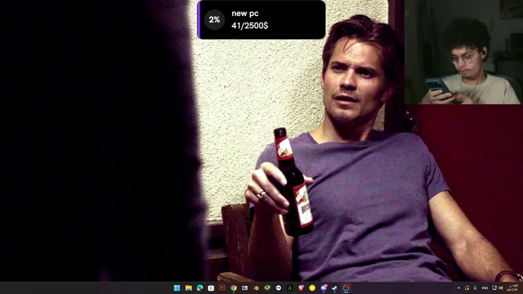Click the '41/2500$' goal amount text
The width and height of the screenshot is (523, 294).
[x=250, y=25]
